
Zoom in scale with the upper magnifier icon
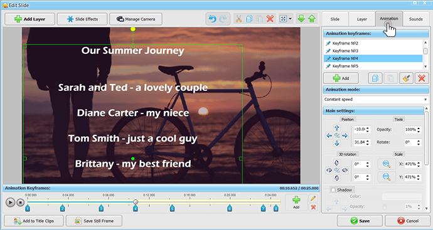coord(387,164)
